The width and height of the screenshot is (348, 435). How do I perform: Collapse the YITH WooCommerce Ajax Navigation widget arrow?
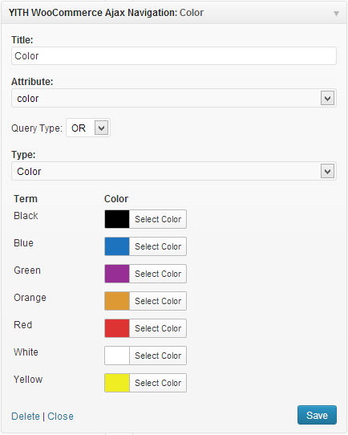[x=336, y=14]
